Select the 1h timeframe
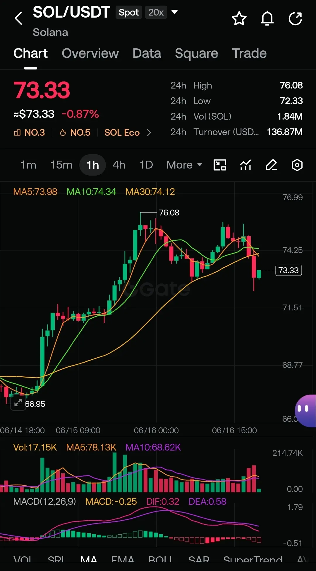The image size is (316, 571). (x=92, y=165)
